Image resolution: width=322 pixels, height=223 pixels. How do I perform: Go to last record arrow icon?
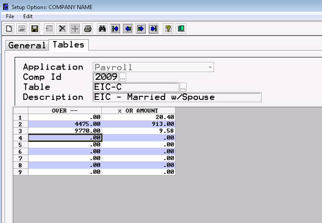point(153,29)
